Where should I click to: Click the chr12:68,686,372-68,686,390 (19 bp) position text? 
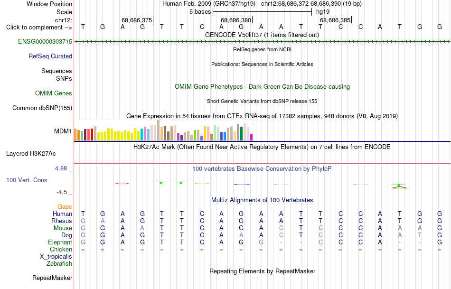311,4
